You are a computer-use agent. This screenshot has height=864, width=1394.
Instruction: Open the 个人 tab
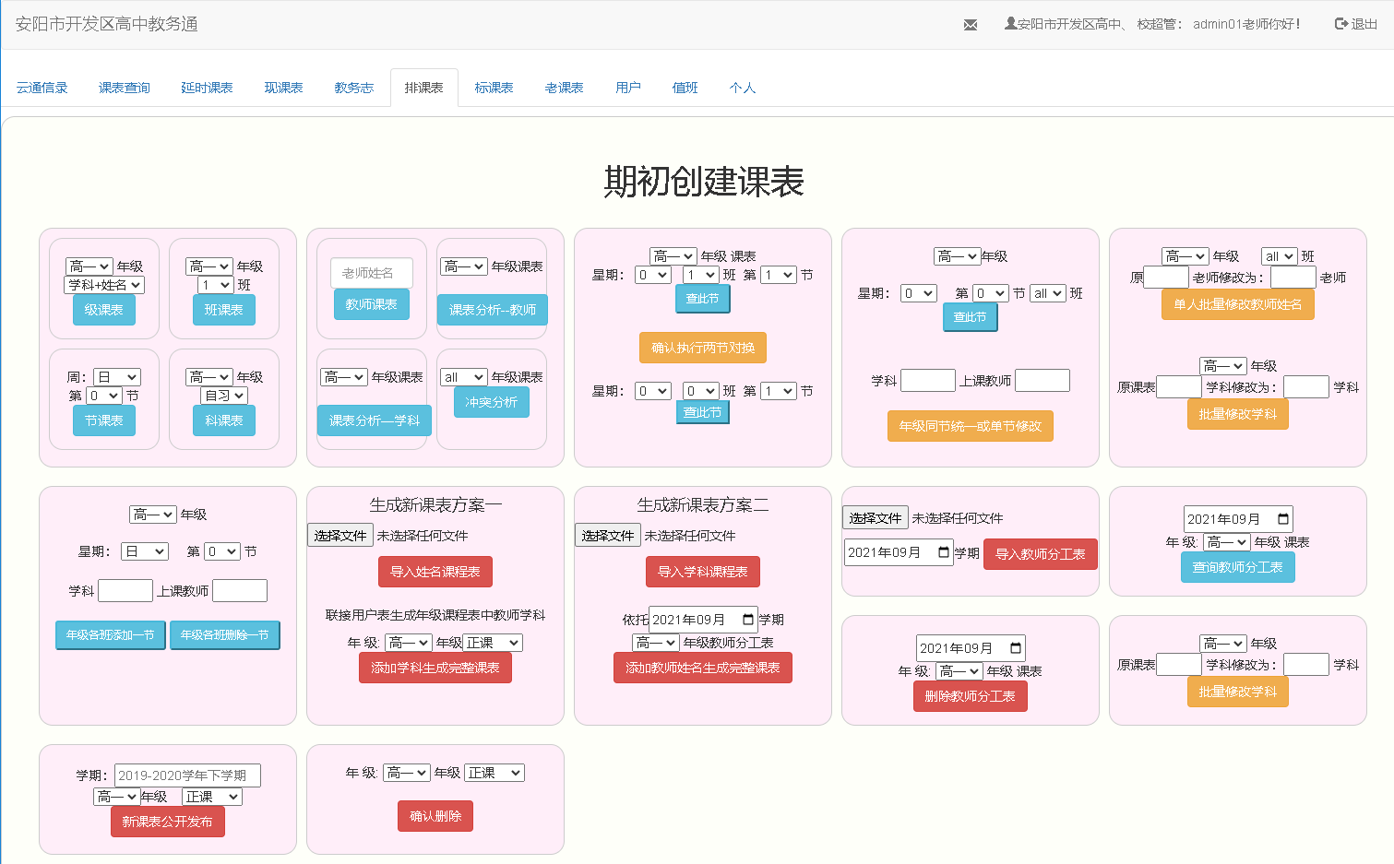coord(743,88)
